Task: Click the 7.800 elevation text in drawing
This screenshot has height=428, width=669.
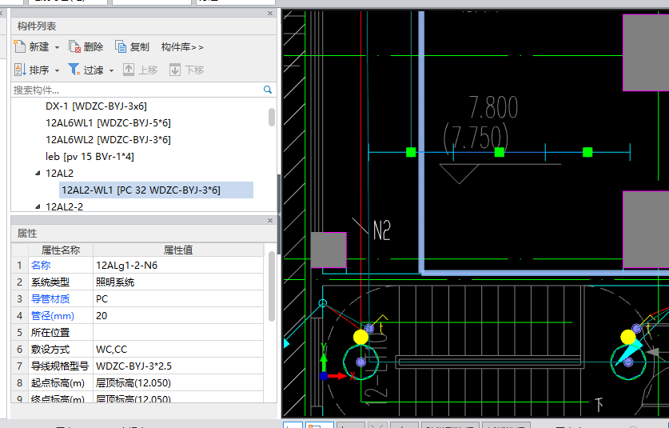Action: [494, 107]
